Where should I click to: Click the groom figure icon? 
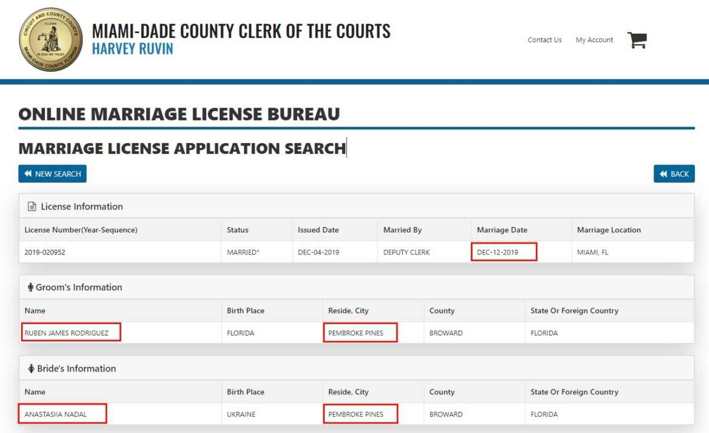tap(30, 287)
